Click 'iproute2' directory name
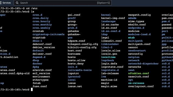This screenshot has height=97, width=173. tap(74, 77)
